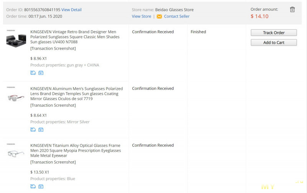Click Product properties: gun gray + CHINA
Image resolution: width=307 pixels, height=193 pixels.
click(x=64, y=65)
